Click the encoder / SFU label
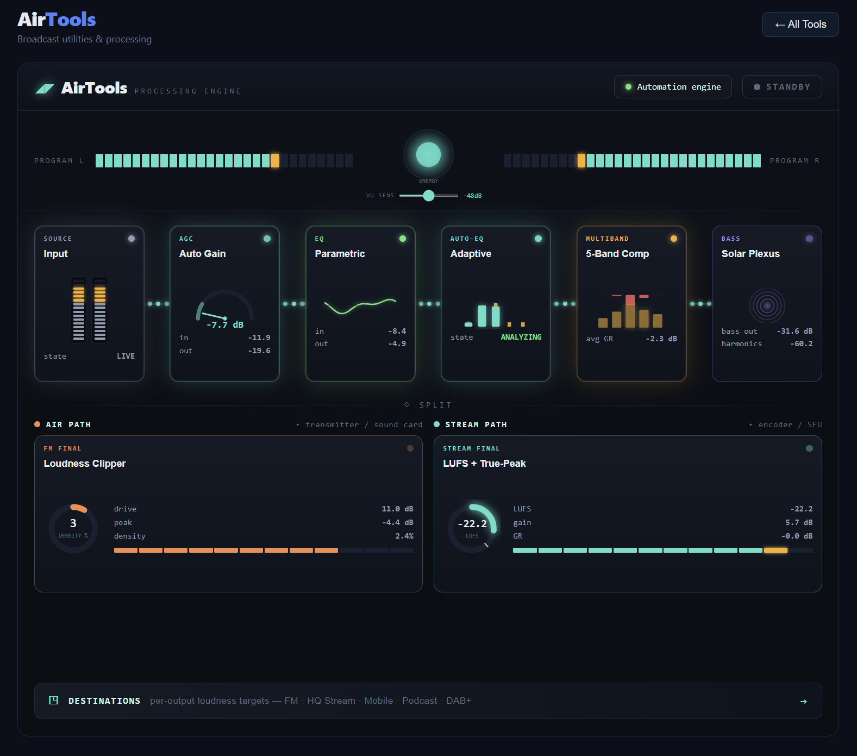The width and height of the screenshot is (857, 756). pyautogui.click(x=790, y=425)
